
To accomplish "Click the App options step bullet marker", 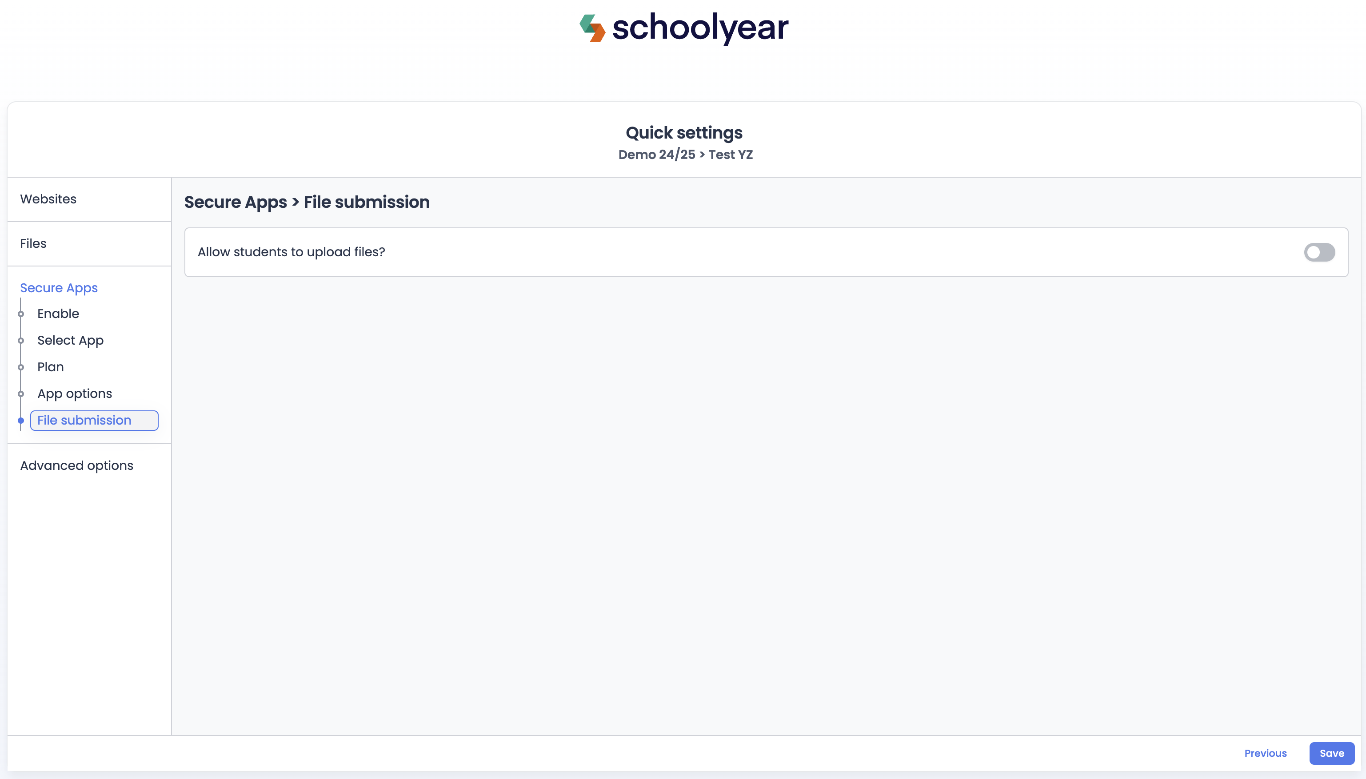I will point(21,394).
